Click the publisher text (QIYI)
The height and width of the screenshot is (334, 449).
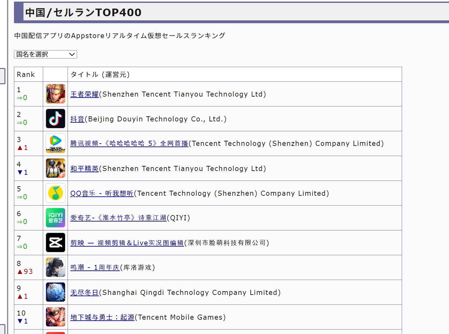click(178, 218)
